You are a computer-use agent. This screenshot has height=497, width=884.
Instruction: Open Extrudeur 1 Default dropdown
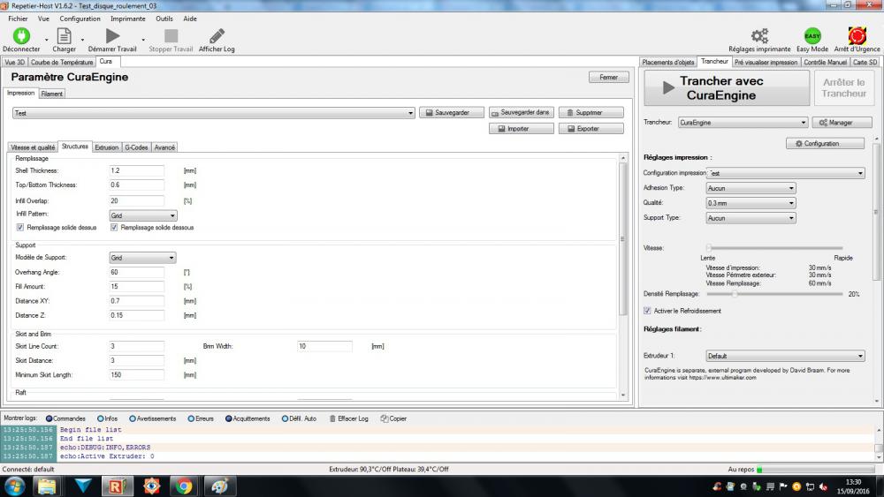(785, 356)
